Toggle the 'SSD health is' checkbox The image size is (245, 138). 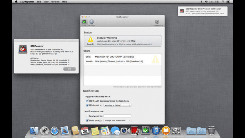[87, 105]
